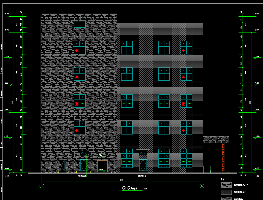Viewport: 263px width, 200px height.
Task: Click the 6.000 elevation marker on left side
Action: coord(7,137)
